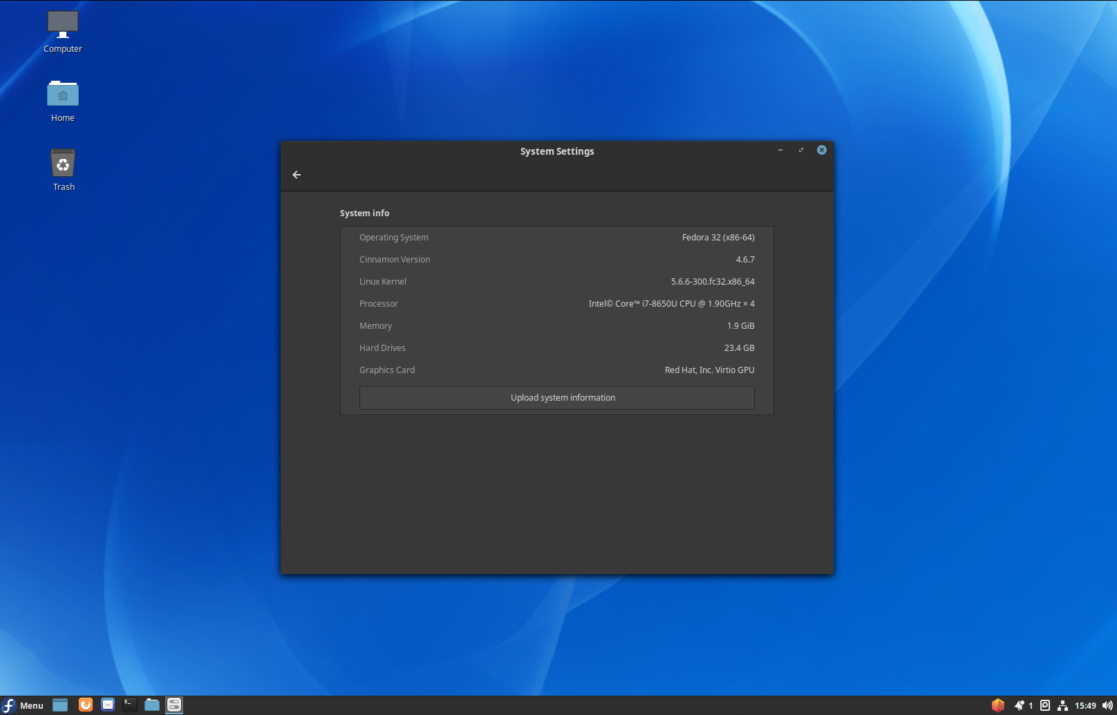Maximize the System Settings window
This screenshot has width=1117, height=715.
(x=801, y=150)
